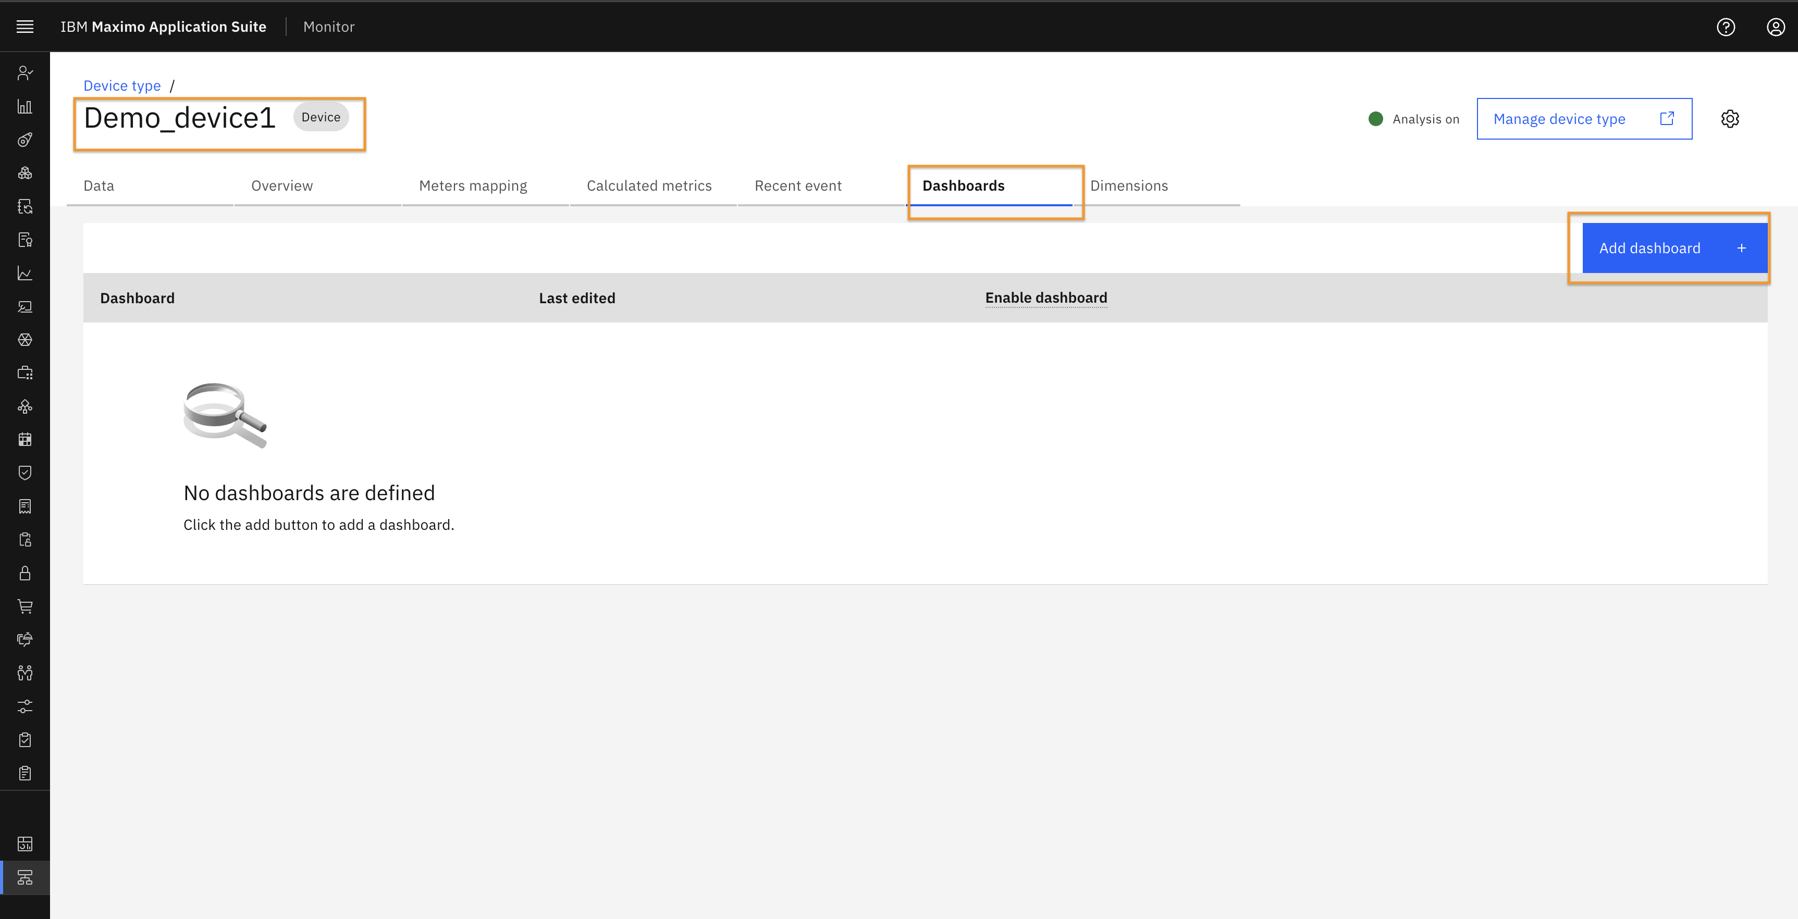This screenshot has width=1798, height=919.
Task: Click the shield checkmark sidebar icon
Action: pos(25,473)
